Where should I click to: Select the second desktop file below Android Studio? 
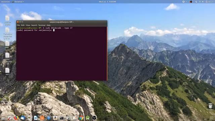coord(7,34)
